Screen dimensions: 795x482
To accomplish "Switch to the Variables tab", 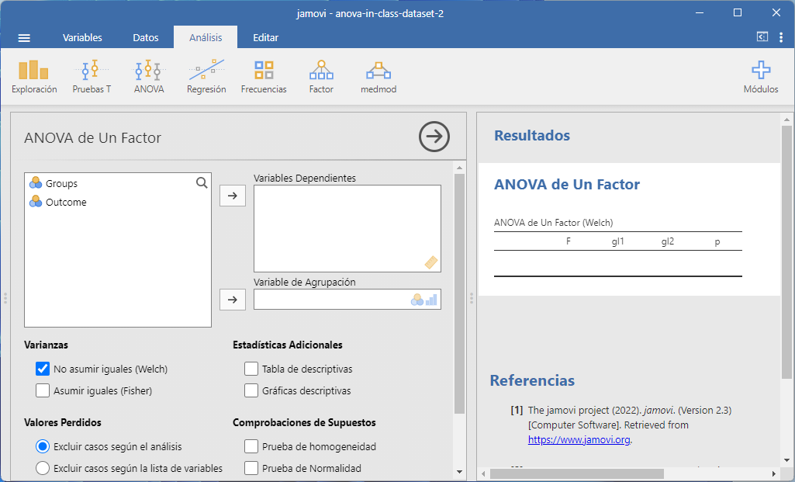I will pyautogui.click(x=82, y=38).
